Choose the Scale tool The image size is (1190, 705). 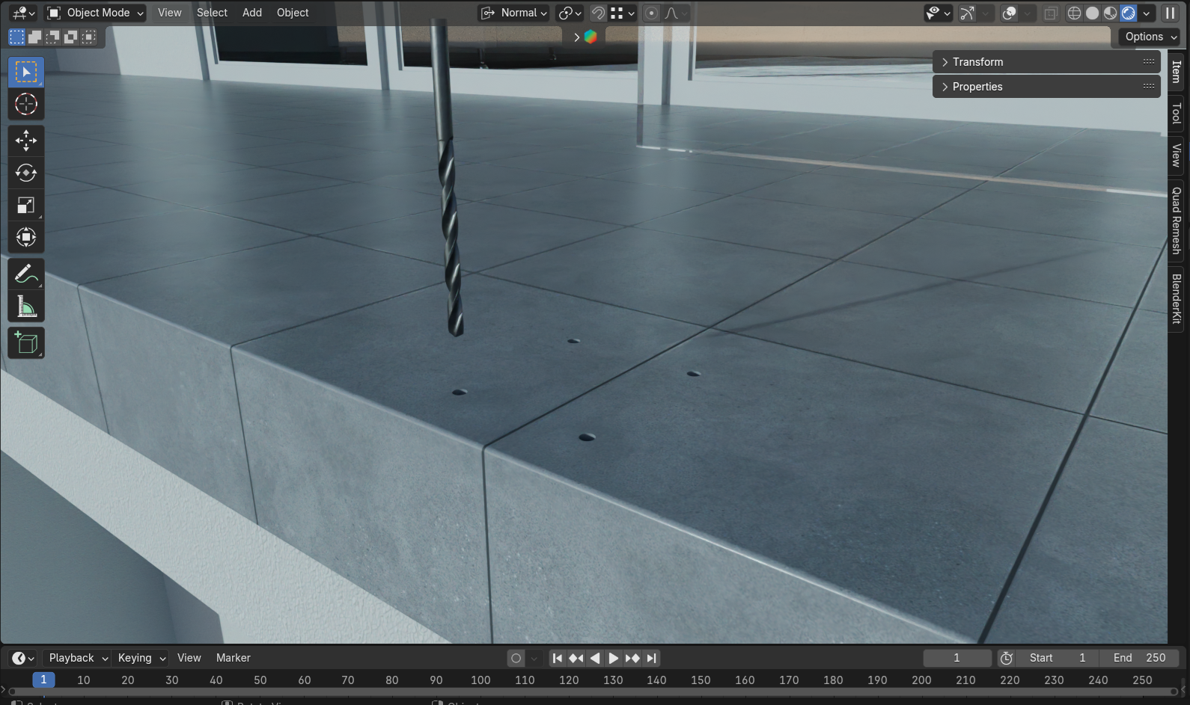[x=26, y=206]
